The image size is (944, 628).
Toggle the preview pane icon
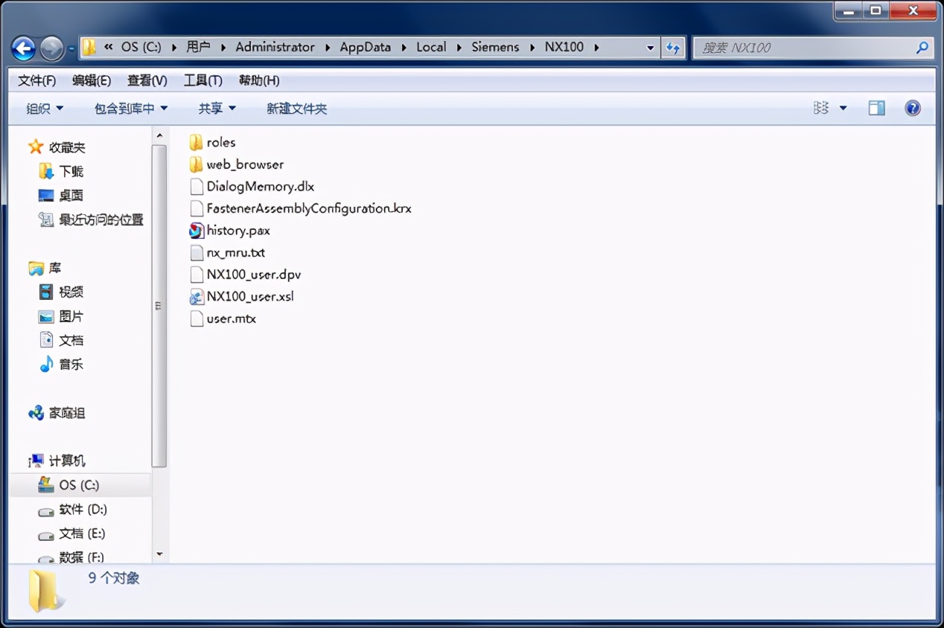click(876, 109)
